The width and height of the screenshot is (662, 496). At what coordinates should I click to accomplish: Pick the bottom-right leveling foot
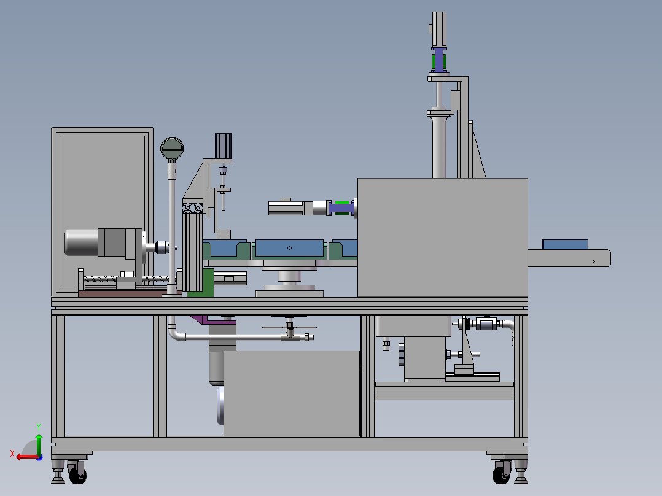click(521, 472)
